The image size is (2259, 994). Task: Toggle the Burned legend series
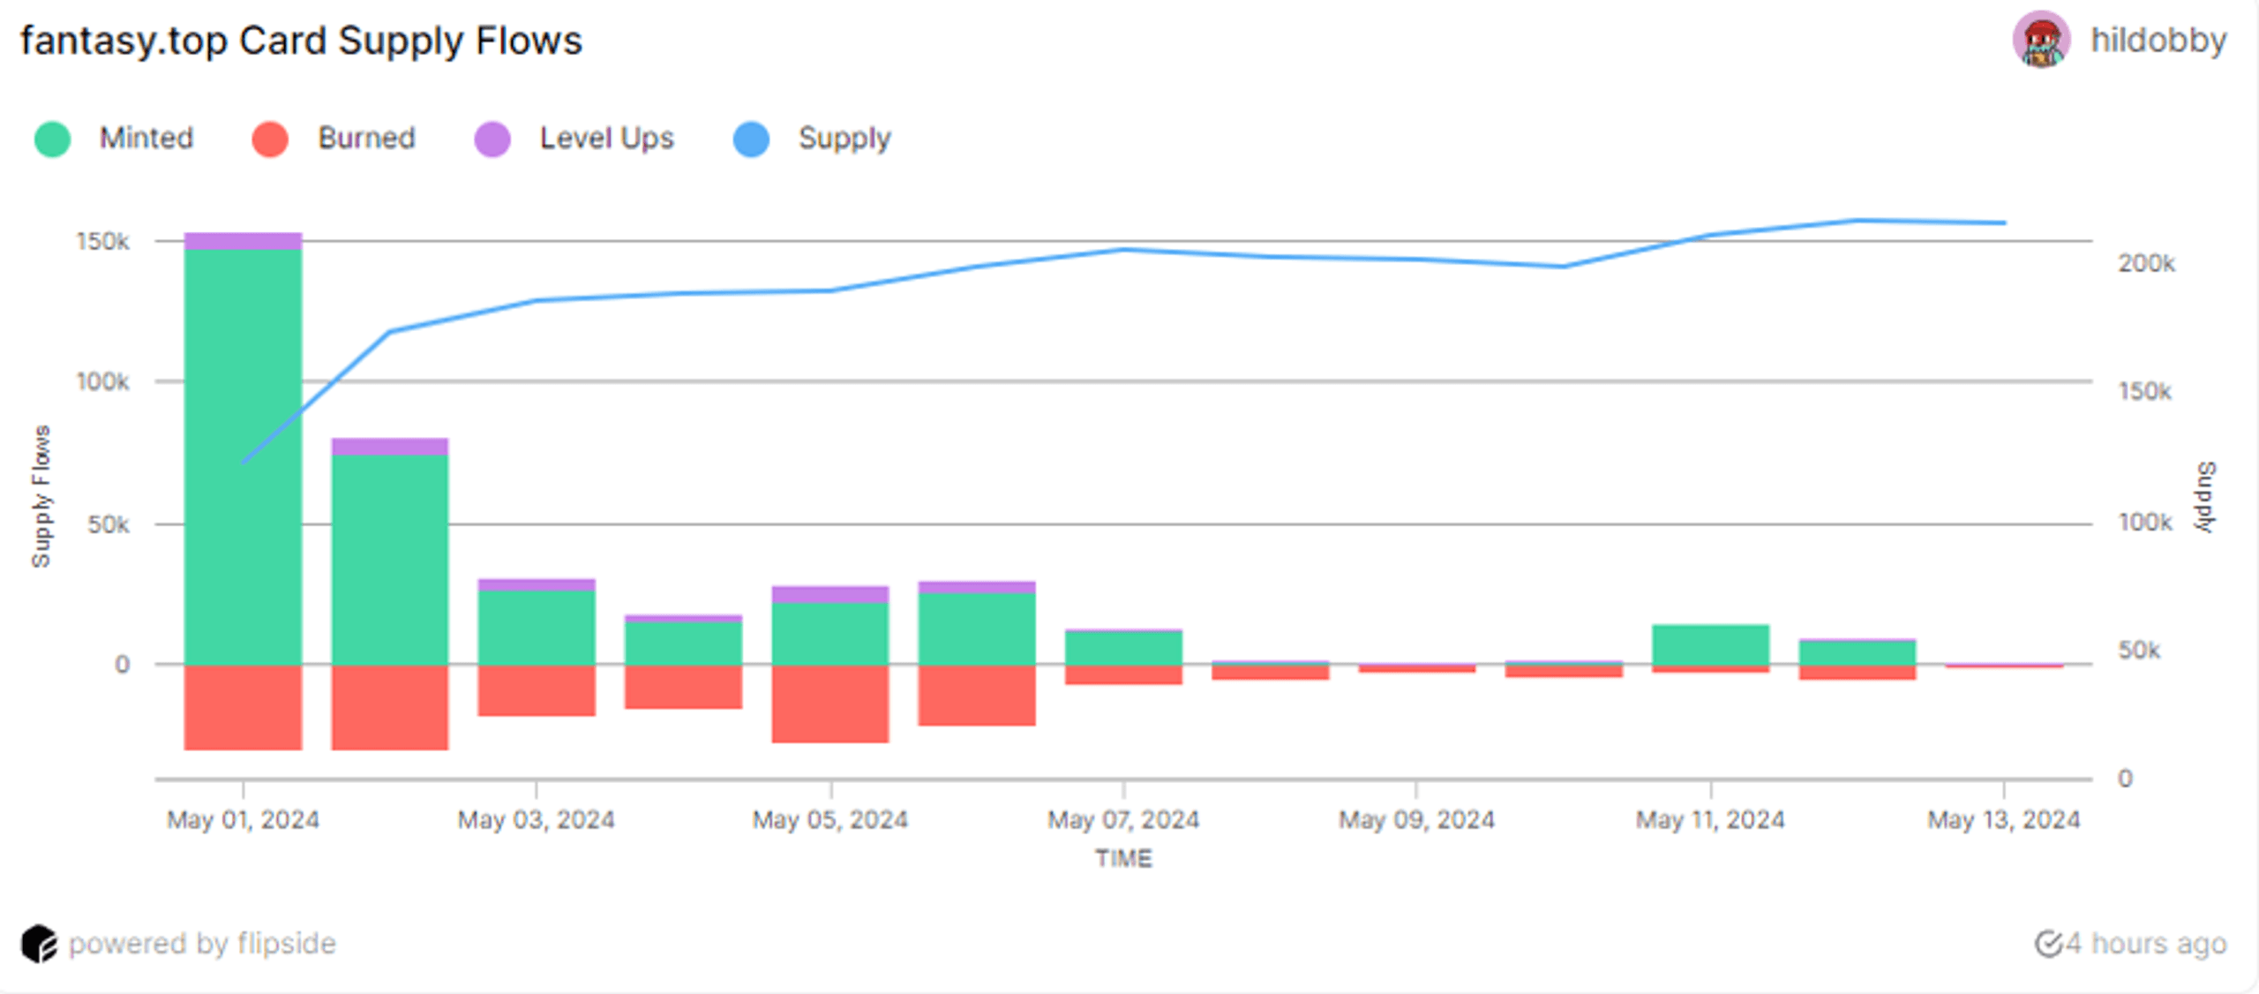click(x=333, y=139)
